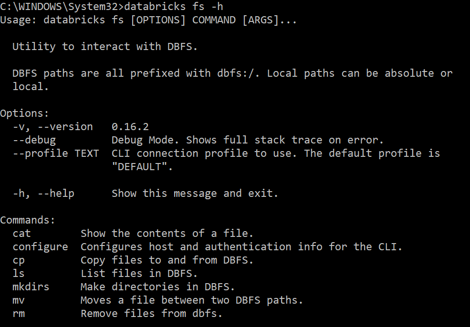Click the '--profile TEXT' option

56,153
